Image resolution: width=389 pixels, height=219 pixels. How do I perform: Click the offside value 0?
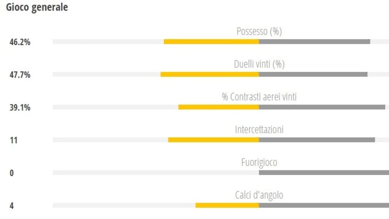(x=12, y=173)
